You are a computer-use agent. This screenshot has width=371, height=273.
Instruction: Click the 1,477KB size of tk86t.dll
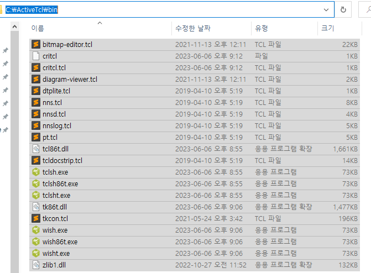pyautogui.click(x=345, y=207)
